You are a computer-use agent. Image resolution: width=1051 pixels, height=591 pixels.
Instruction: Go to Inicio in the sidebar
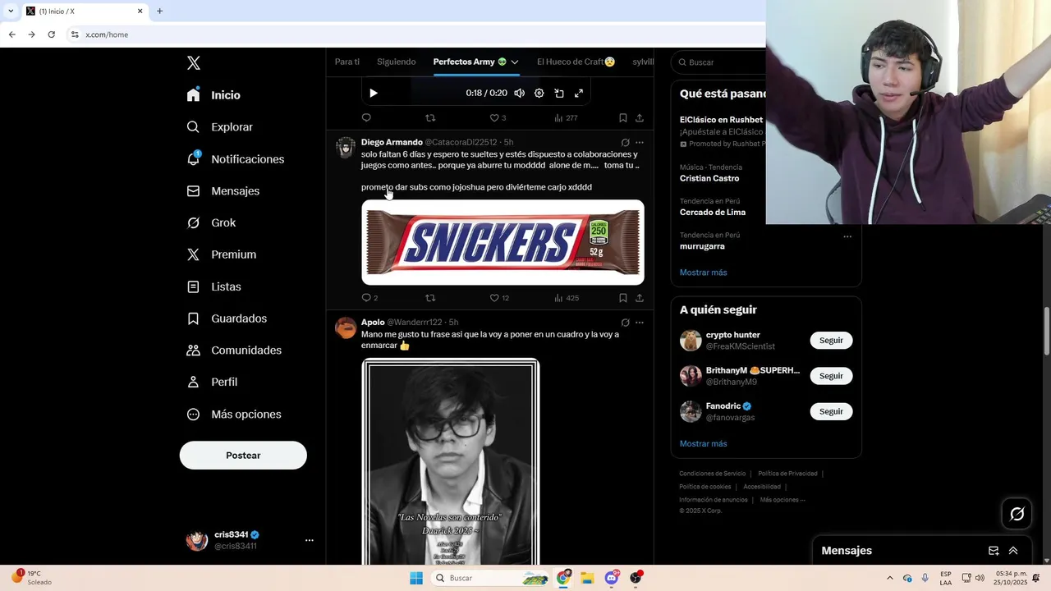(x=213, y=95)
